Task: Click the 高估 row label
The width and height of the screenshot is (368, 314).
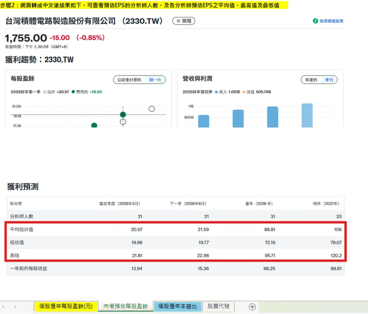Action: pos(14,255)
